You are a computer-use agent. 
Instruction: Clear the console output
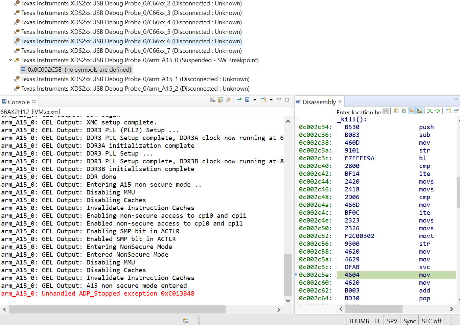point(213,100)
